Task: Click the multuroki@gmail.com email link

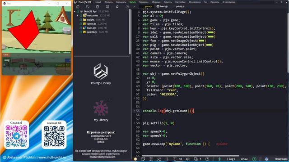Action: [x=103, y=157]
